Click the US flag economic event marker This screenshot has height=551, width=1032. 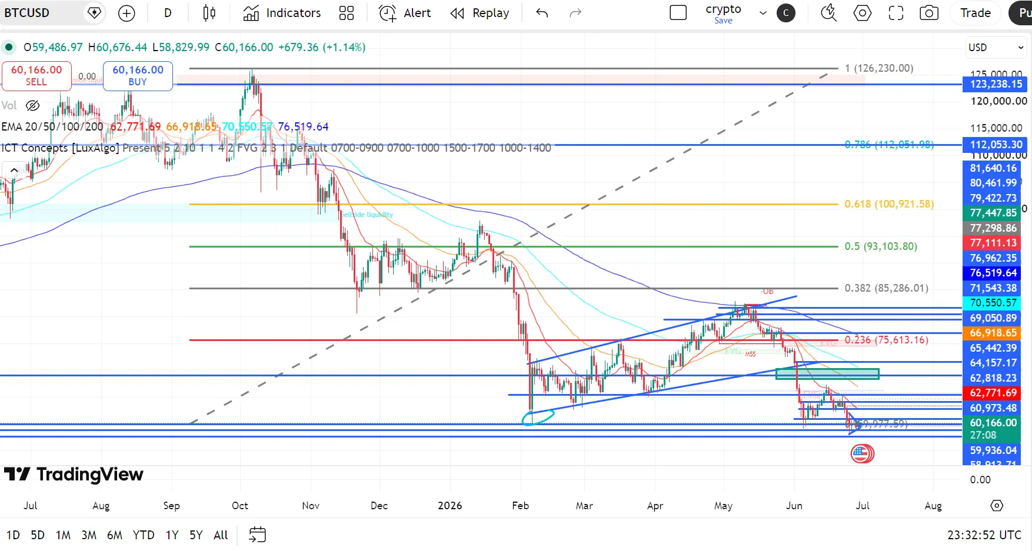pos(862,453)
